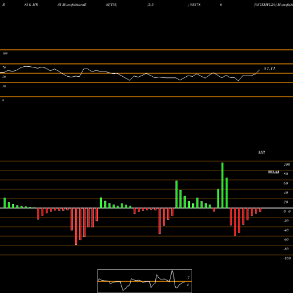Click the end of the RSI line
The height and width of the screenshot is (293, 293).
tap(260, 70)
